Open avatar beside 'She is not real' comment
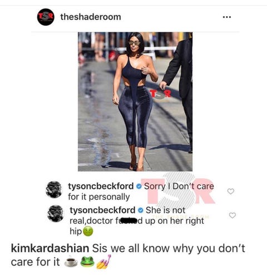Image resolution: width=267 pixels, height=275 pixels. [x=56, y=214]
